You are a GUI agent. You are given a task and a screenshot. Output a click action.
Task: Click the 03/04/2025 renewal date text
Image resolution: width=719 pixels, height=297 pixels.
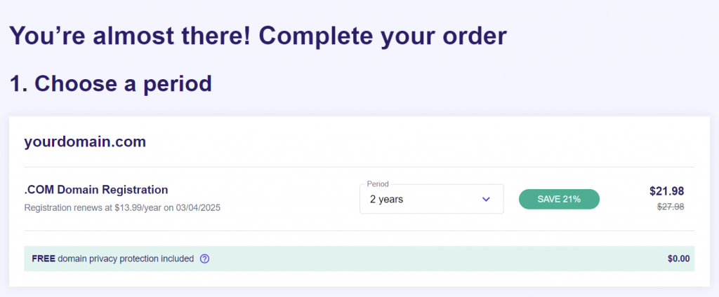(x=199, y=208)
